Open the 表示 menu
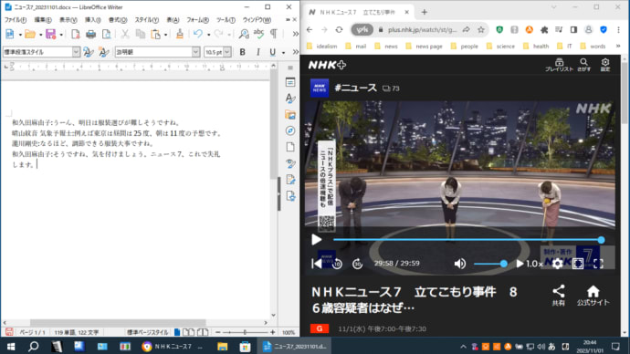Viewport: 630px width, 354px height. tap(68, 20)
